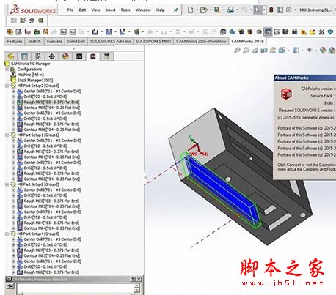Pin the menu bar with the pushpin
The width and height of the screenshot is (336, 295).
pyautogui.click(x=175, y=10)
